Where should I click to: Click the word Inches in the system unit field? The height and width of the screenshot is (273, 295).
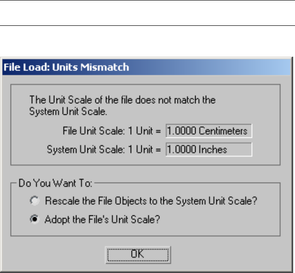tap(213, 149)
